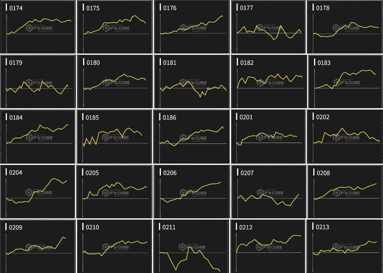Viewport: 383px width, 273px height.
Task: Click the 0209 chart thumbnail
Action: pyautogui.click(x=38, y=246)
